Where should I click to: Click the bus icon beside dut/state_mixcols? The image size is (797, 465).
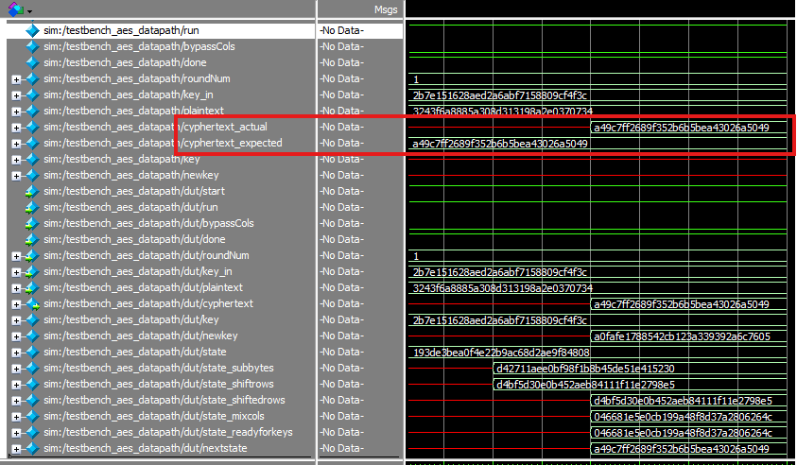33,416
